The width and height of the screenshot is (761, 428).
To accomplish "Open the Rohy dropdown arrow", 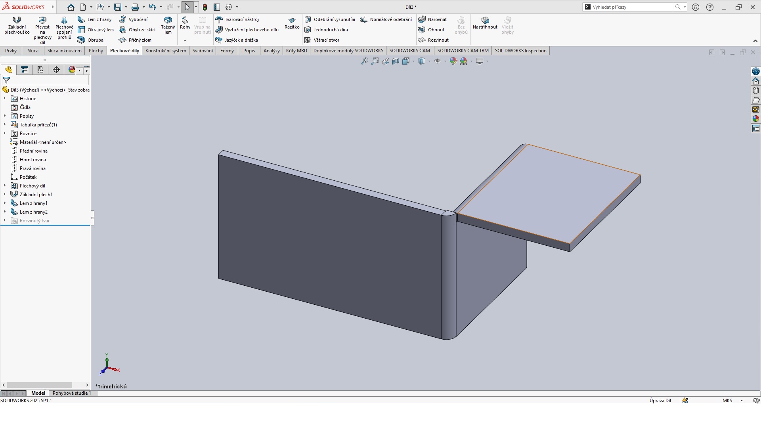I will point(185,41).
